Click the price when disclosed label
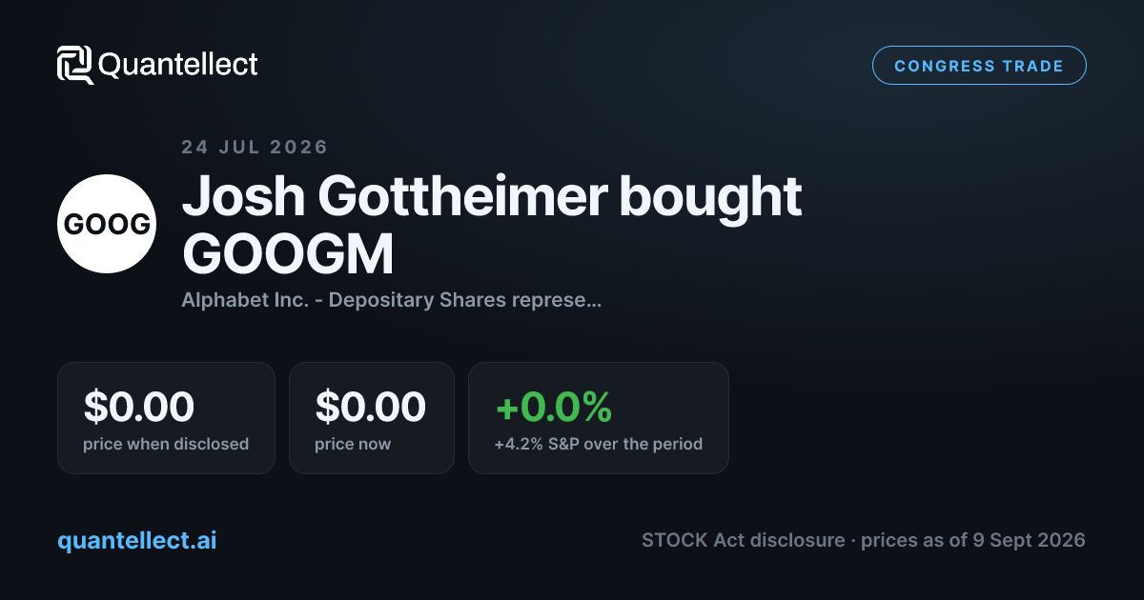This screenshot has width=1144, height=600. pos(166,444)
